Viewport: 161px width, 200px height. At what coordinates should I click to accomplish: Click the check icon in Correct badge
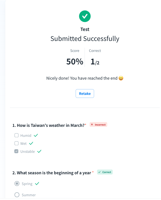pos(99,172)
